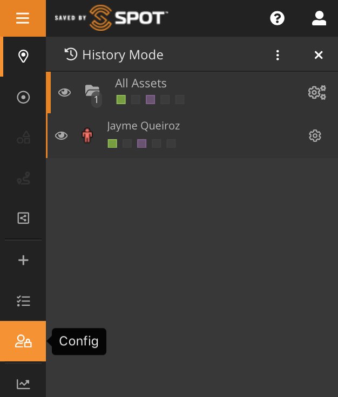
Task: Expand the All Assets folder group
Action: pos(92,91)
